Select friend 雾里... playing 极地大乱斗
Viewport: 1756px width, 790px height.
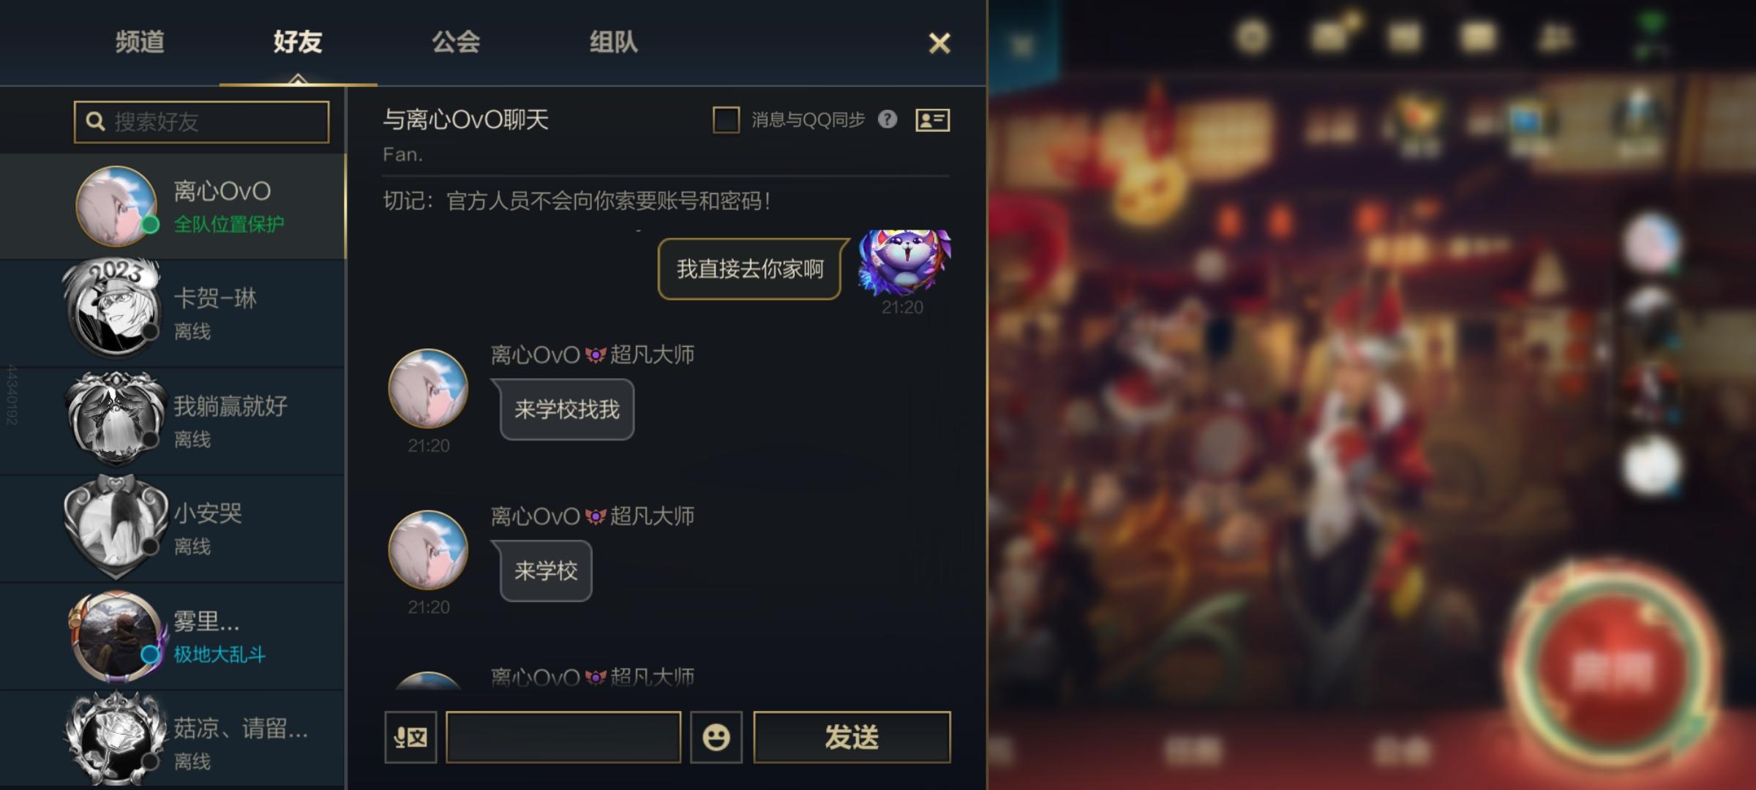pyautogui.click(x=172, y=636)
